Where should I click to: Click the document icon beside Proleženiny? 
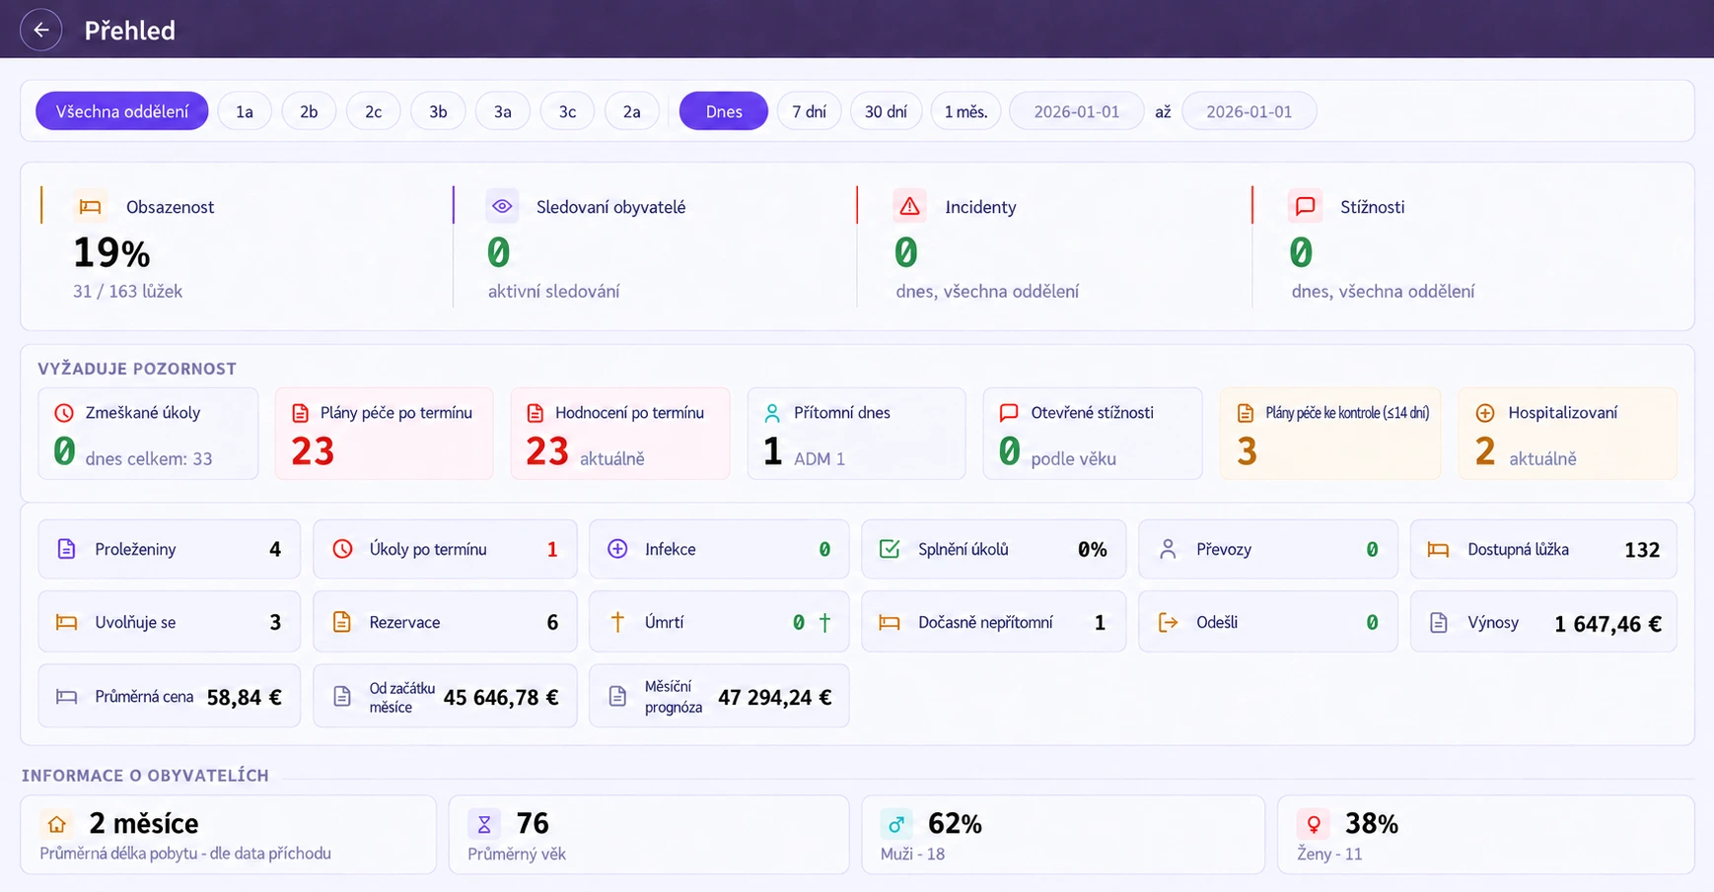tap(66, 549)
